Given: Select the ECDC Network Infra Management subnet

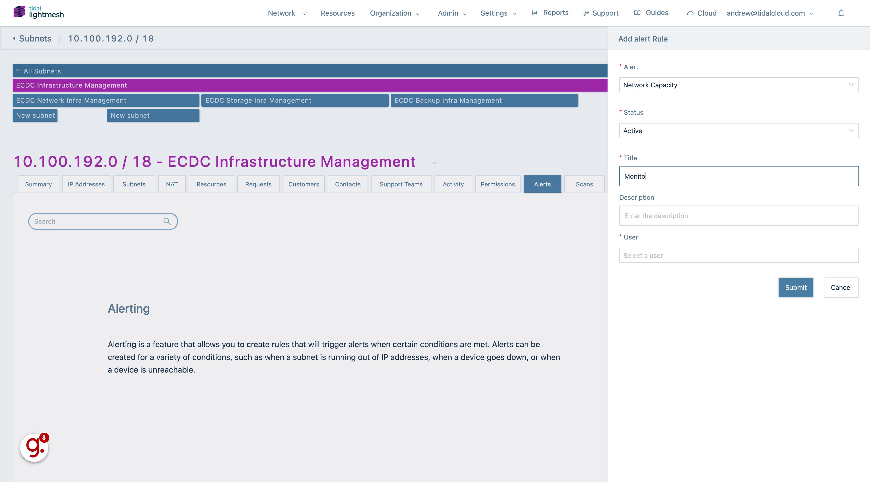Looking at the screenshot, I should [71, 100].
